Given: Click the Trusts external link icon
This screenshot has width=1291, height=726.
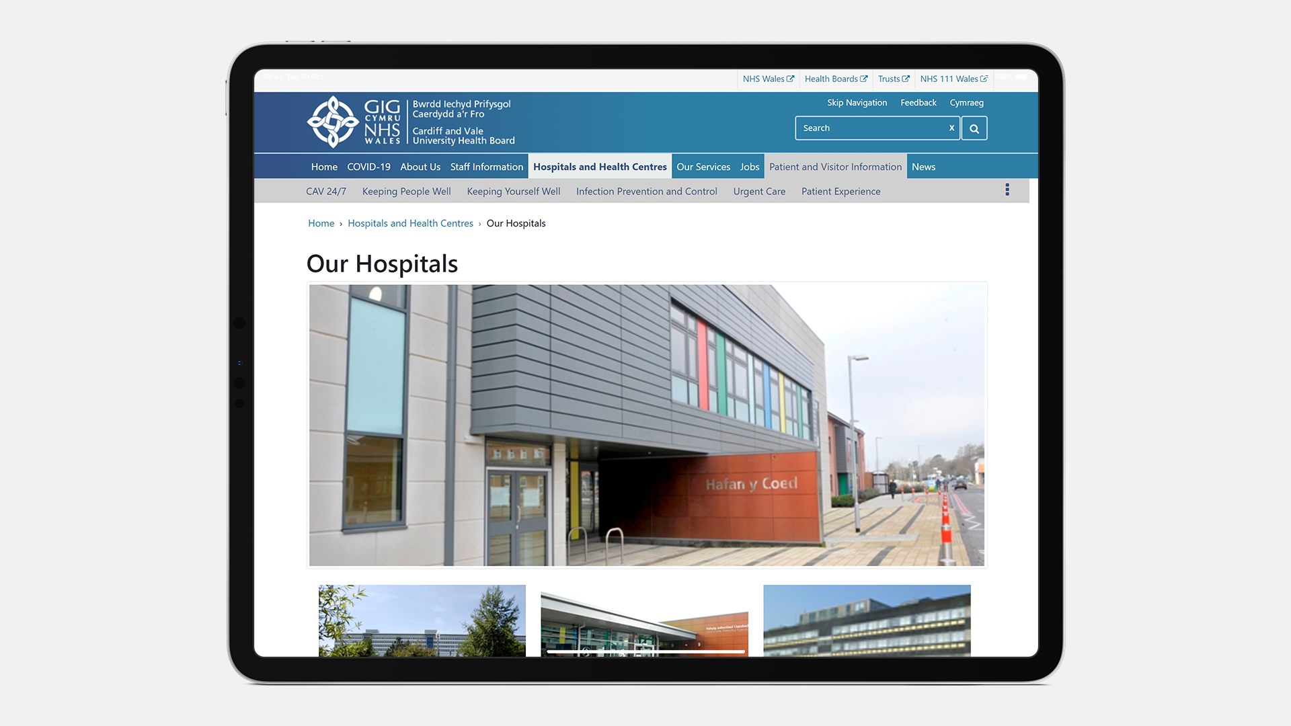Looking at the screenshot, I should pos(906,79).
